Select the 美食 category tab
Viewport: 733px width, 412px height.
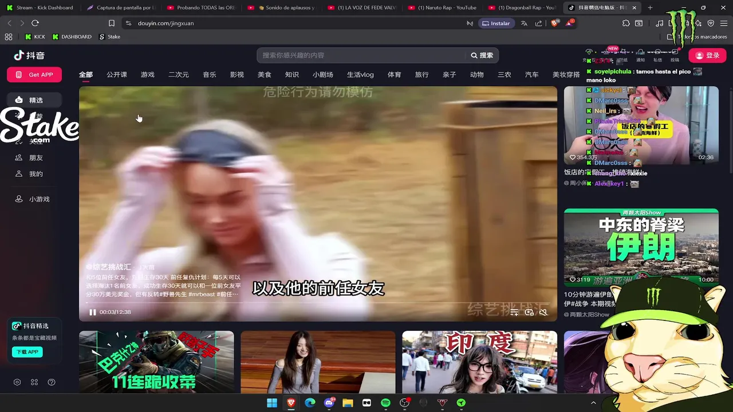265,74
